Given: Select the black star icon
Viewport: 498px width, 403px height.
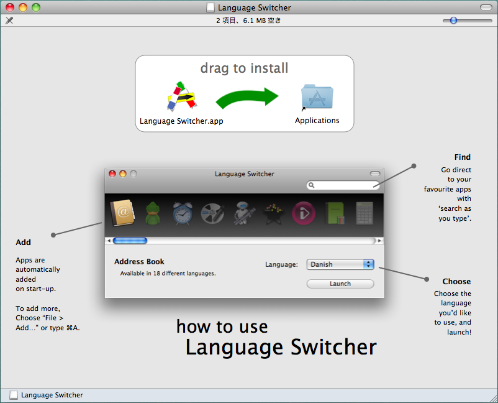Looking at the screenshot, I should pyautogui.click(x=273, y=214).
